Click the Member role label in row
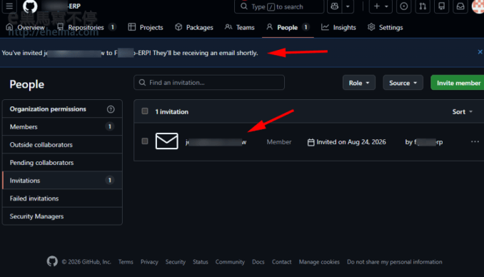Image resolution: width=484 pixels, height=277 pixels. click(279, 142)
